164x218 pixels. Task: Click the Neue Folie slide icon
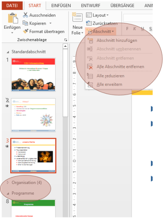[x=77, y=17]
